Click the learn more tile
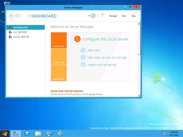 [x=59, y=73]
